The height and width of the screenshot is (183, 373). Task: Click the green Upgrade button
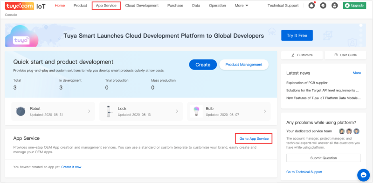[x=354, y=6]
